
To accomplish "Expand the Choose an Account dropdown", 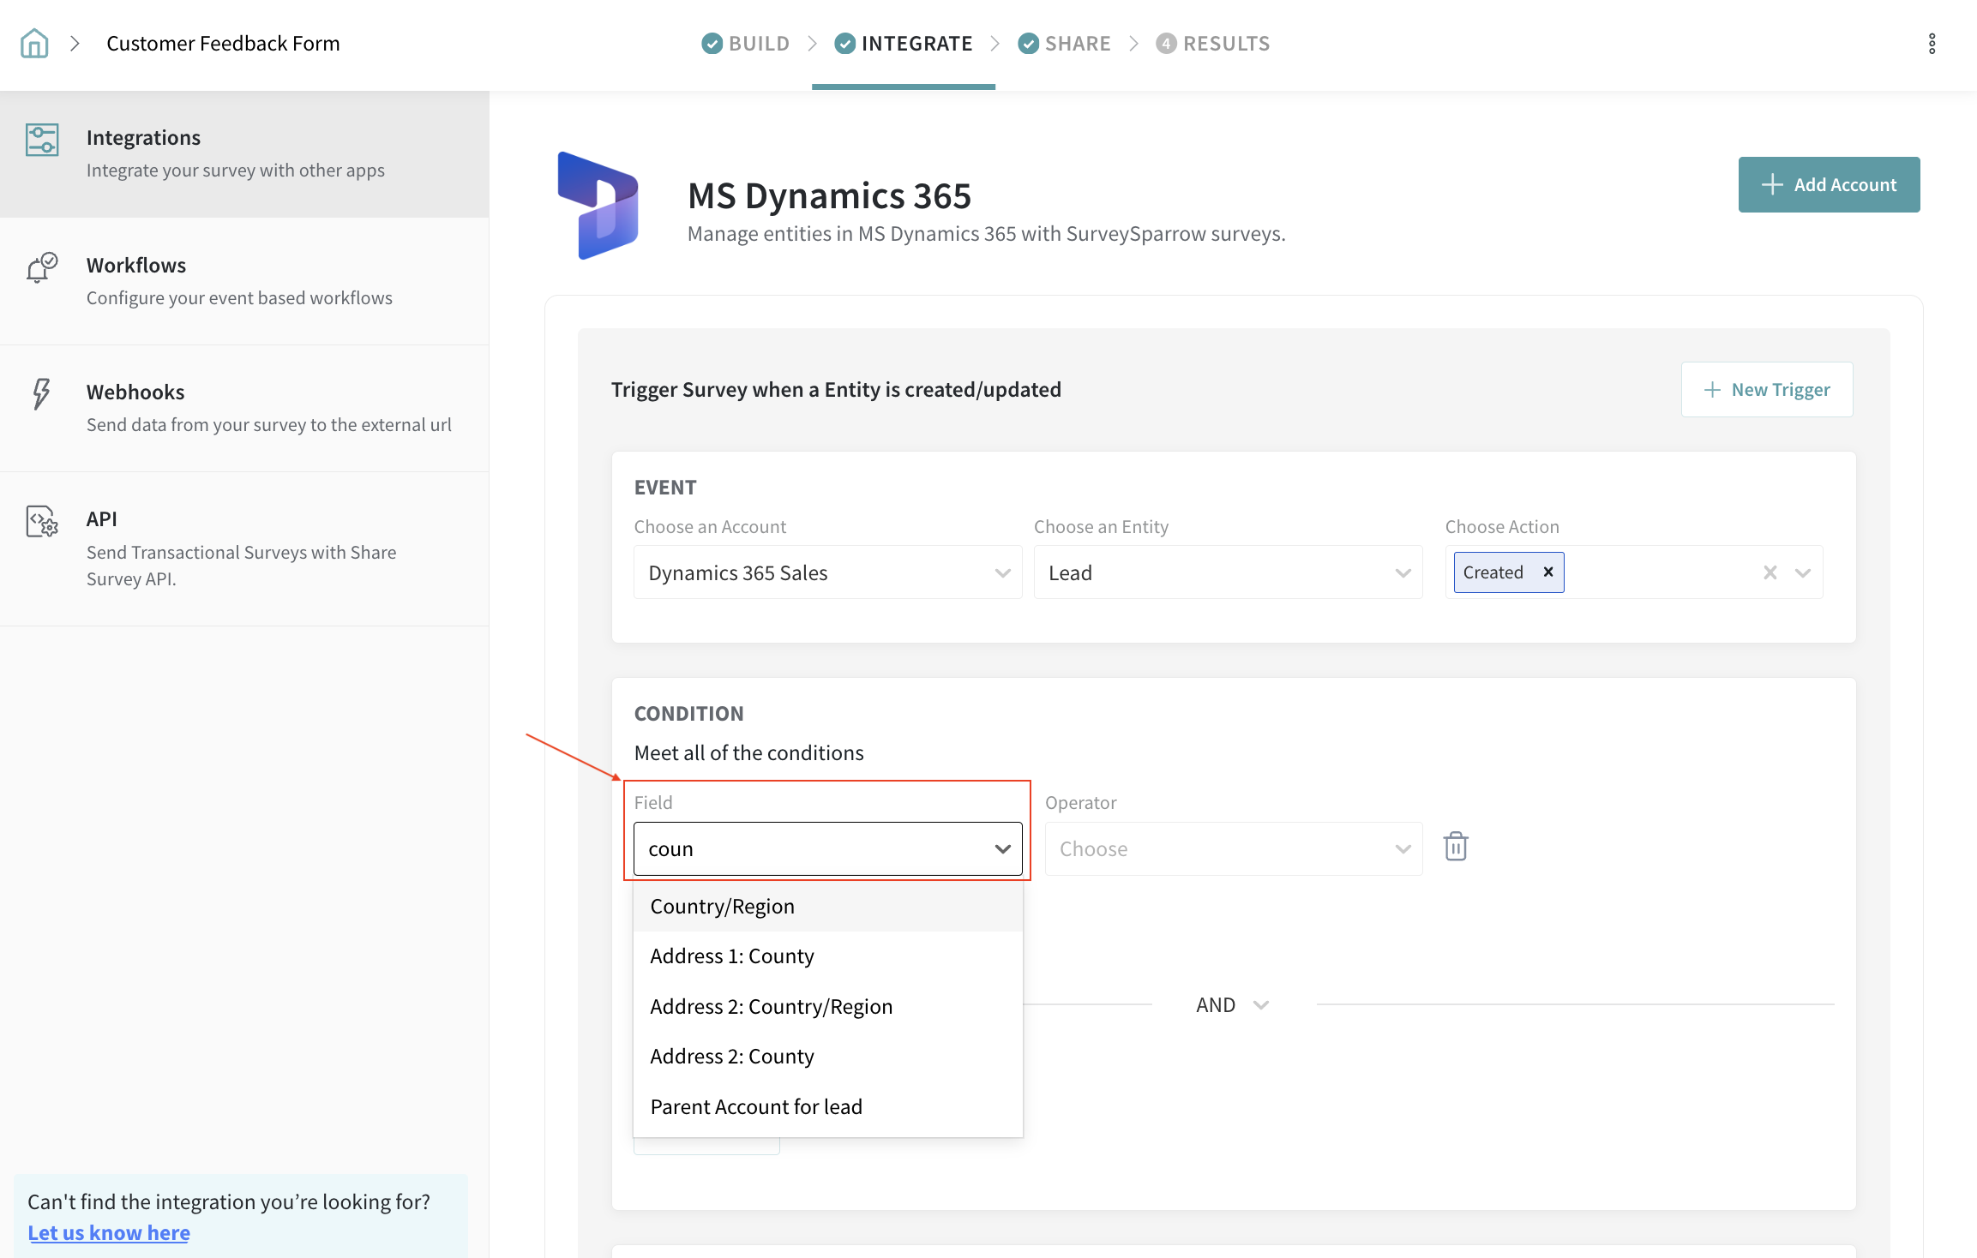I will (x=827, y=572).
